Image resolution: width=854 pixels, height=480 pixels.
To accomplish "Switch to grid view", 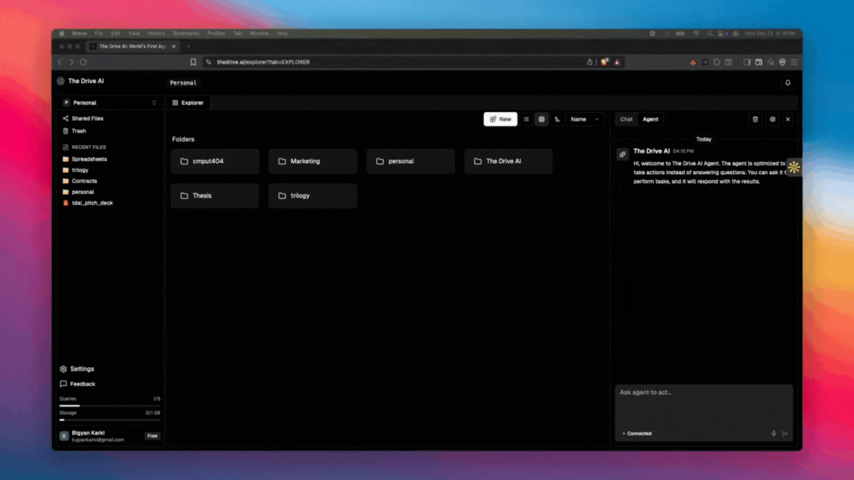I will point(541,119).
